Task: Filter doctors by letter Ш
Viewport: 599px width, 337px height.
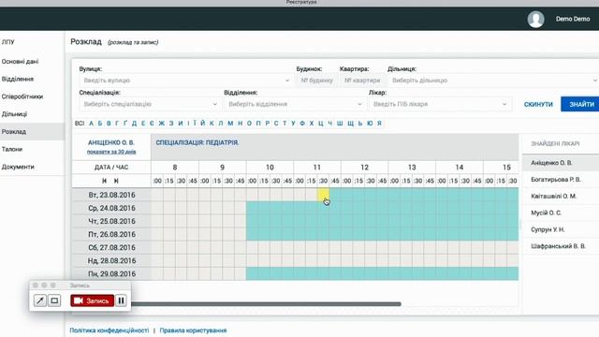Action: click(x=340, y=124)
